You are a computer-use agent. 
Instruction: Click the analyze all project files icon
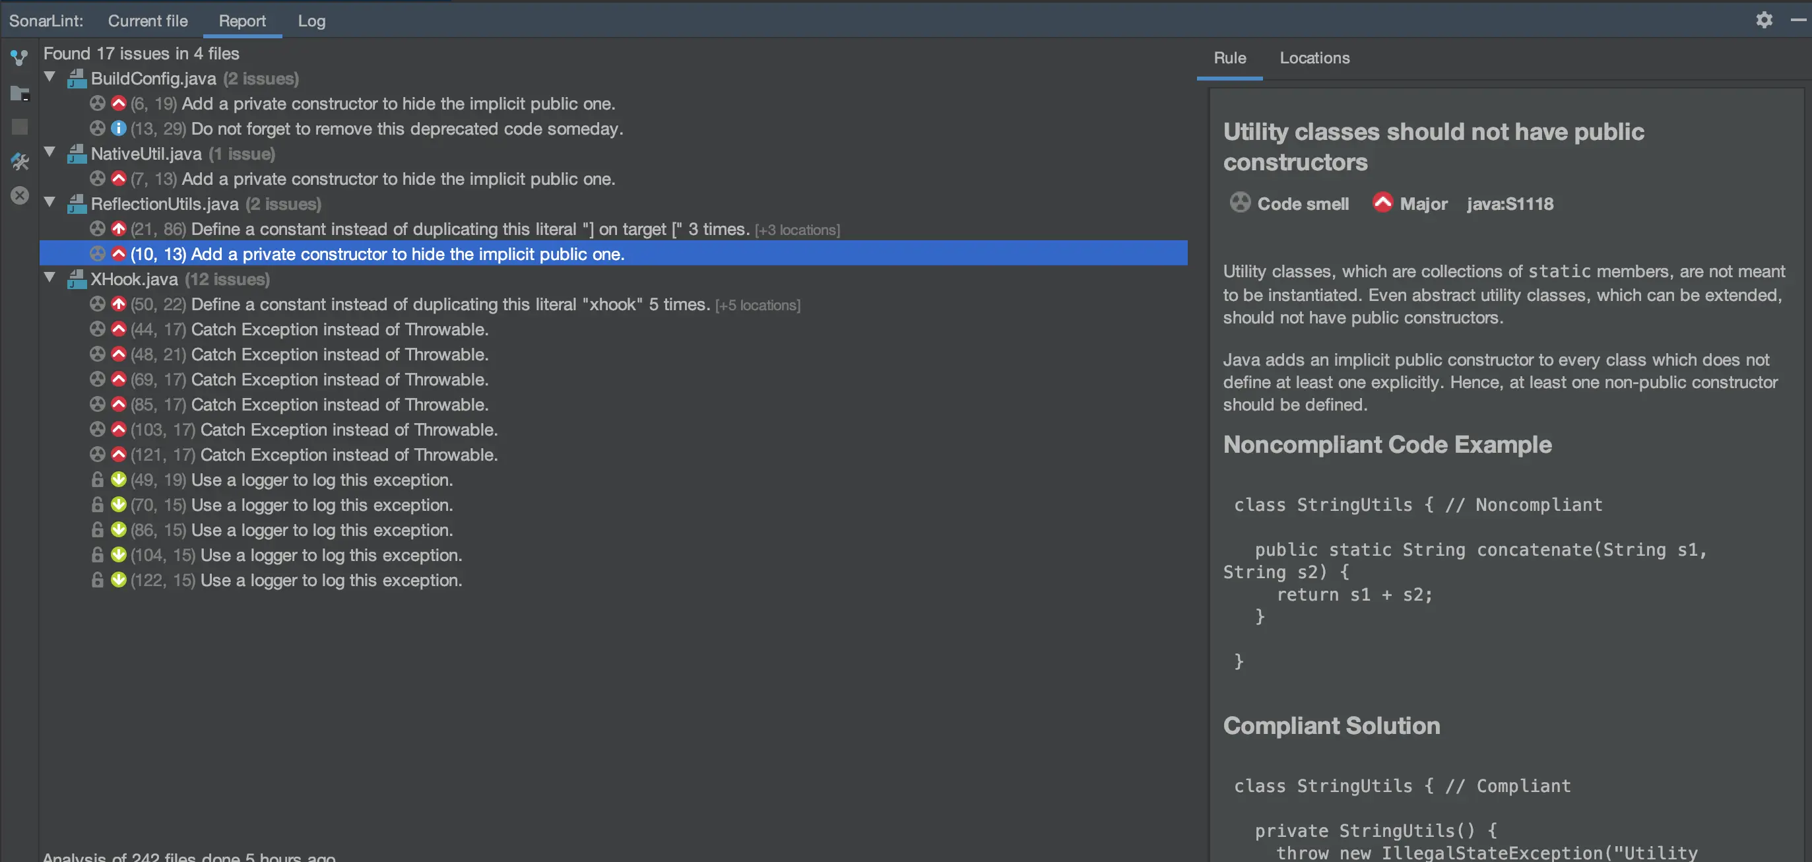pyautogui.click(x=20, y=94)
